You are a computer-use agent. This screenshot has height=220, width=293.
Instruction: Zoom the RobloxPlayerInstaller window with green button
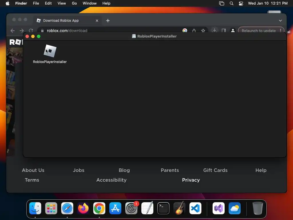[39, 36]
